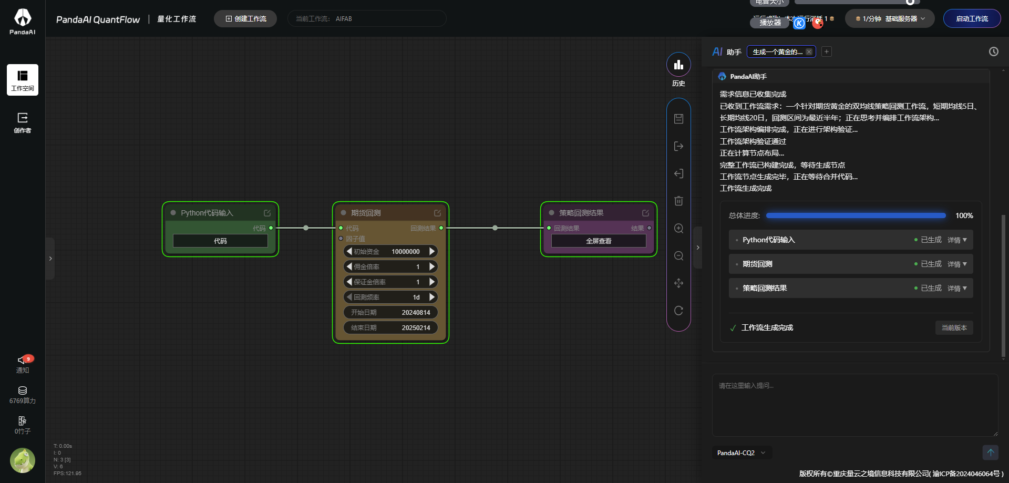Expand 详情 for Python代码输入 progress row
This screenshot has width=1009, height=483.
[x=957, y=240]
